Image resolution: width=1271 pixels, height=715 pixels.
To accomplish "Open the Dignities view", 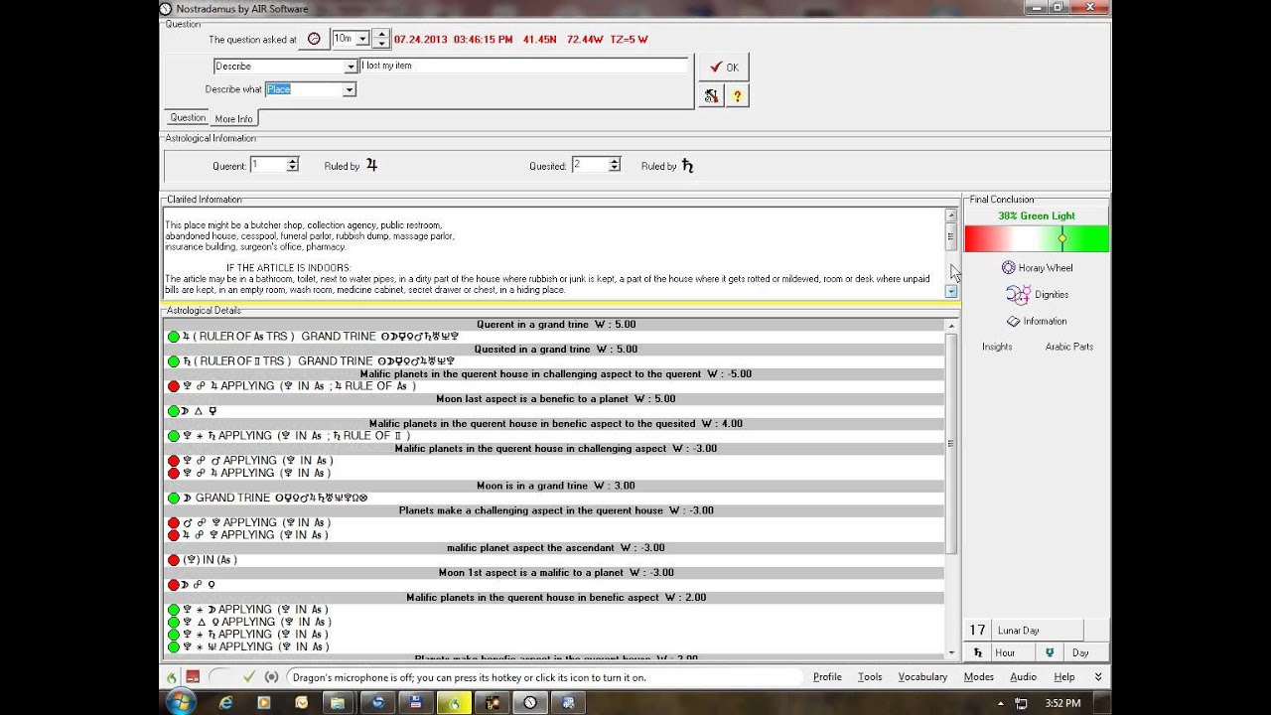I will (1037, 294).
